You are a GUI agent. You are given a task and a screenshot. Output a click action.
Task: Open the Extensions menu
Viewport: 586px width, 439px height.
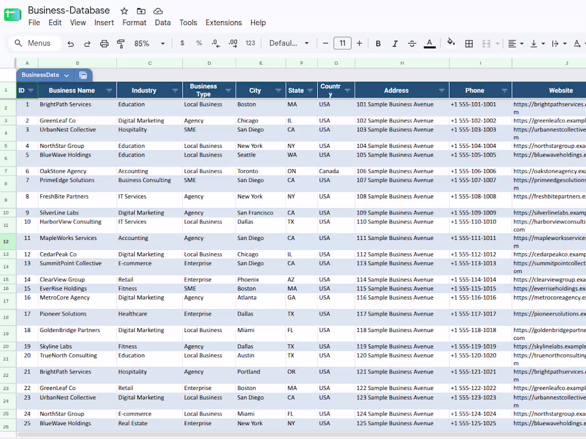pos(224,23)
